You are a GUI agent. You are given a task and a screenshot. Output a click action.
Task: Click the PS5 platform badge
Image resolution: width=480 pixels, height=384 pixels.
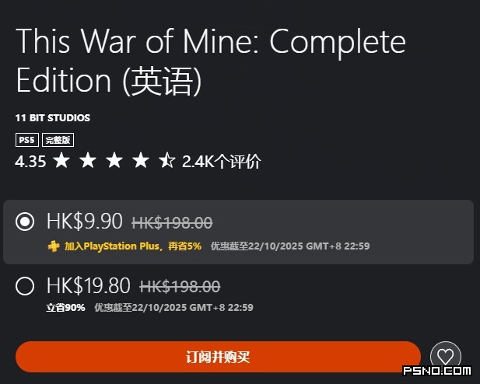[x=26, y=140]
